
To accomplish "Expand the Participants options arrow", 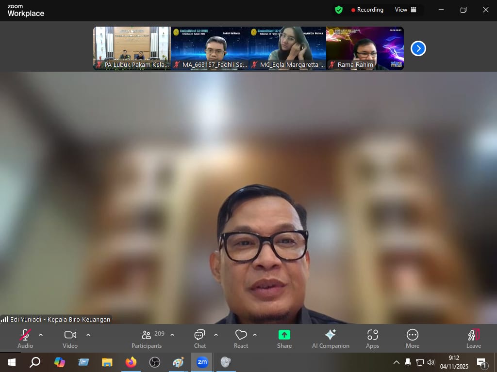I will point(172,335).
